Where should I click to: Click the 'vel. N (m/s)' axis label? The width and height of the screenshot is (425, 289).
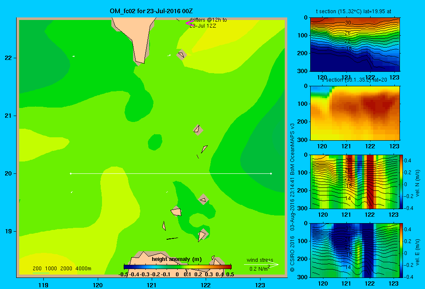(x=417, y=183)
